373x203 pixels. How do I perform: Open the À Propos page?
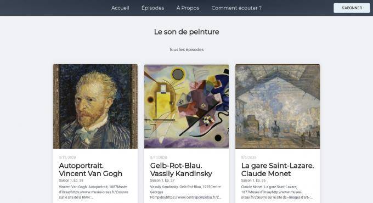click(x=188, y=8)
